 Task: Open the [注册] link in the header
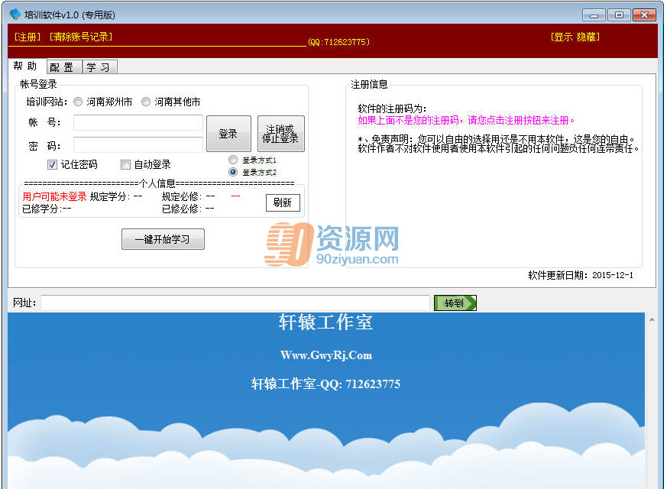pos(28,37)
